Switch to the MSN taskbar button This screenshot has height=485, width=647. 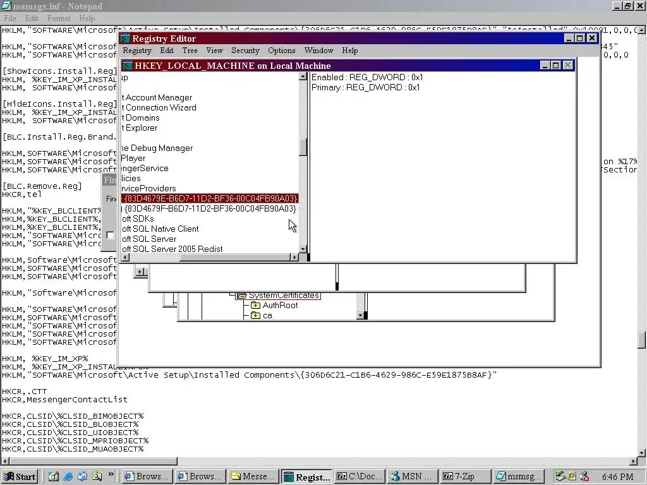click(411, 477)
